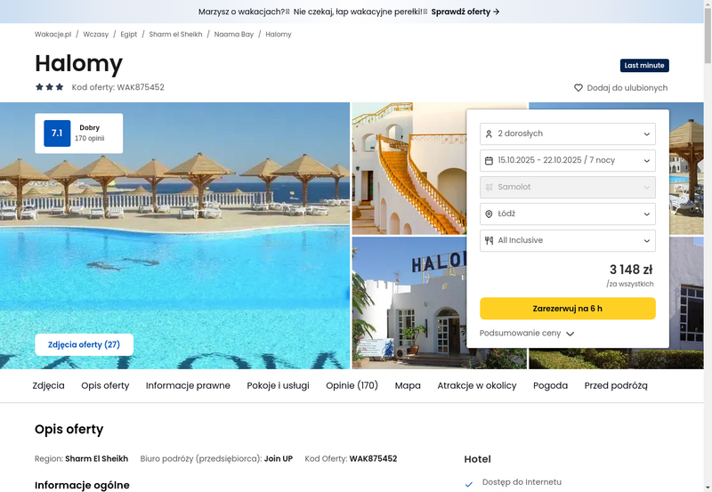Screen dimensions: 712x492
Task: Click the calendar icon in date field
Action: pos(489,161)
